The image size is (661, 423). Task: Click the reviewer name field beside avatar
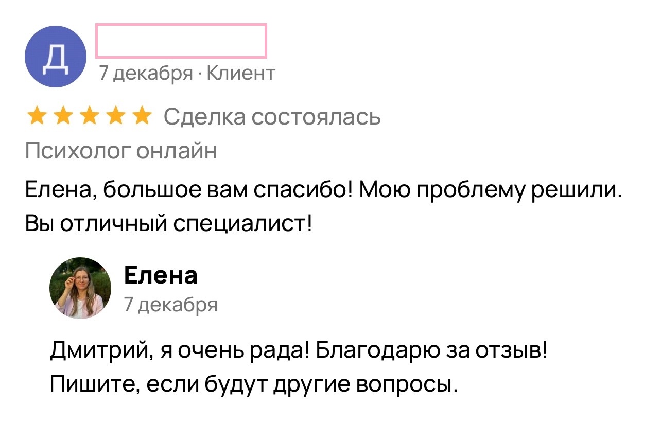click(181, 40)
